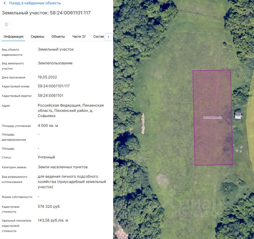Select object type value 'Земельный участок'
Image resolution: width=254 pixels, height=239 pixels.
point(56,49)
